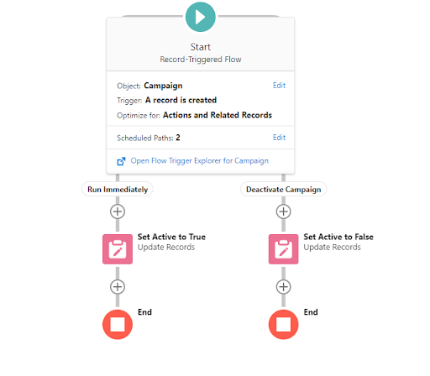
Task: Open Flow Trigger Explorer for Campaign
Action: [x=199, y=161]
